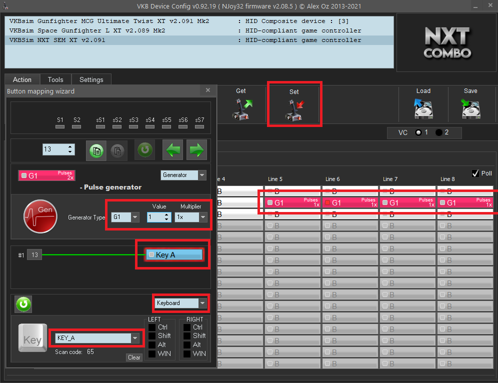Screen dimensions: 498x383
Task: Open the KEY_A key selection dropdown
Action: pos(135,338)
